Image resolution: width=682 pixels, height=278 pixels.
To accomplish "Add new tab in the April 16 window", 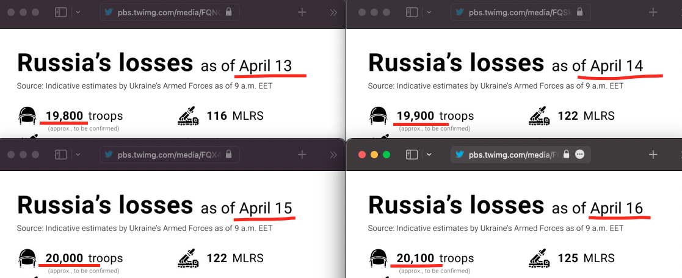I will pos(653,155).
